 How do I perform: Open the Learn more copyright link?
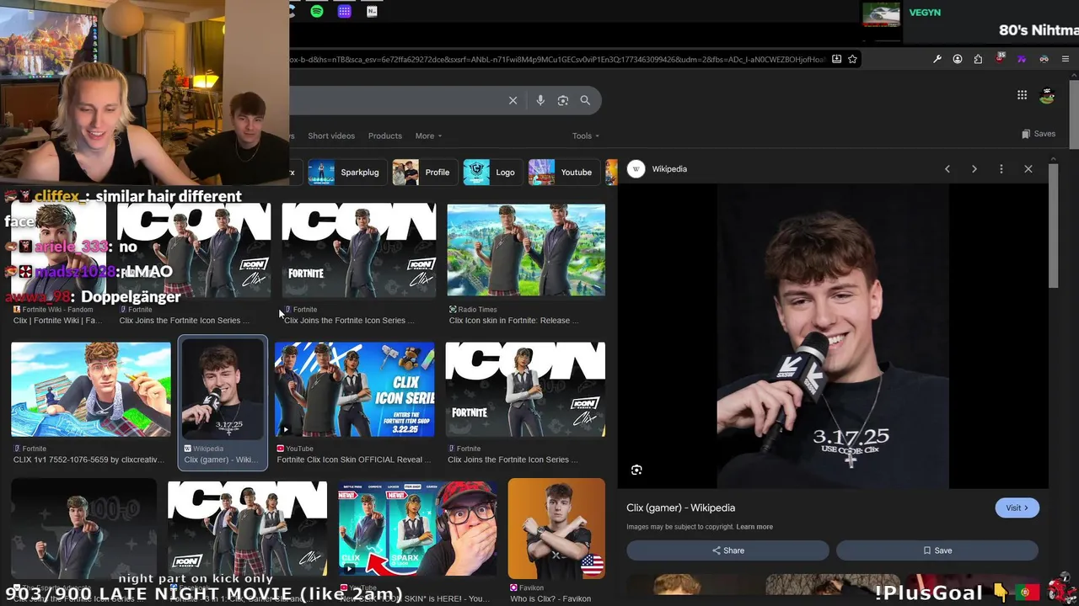[x=754, y=527]
